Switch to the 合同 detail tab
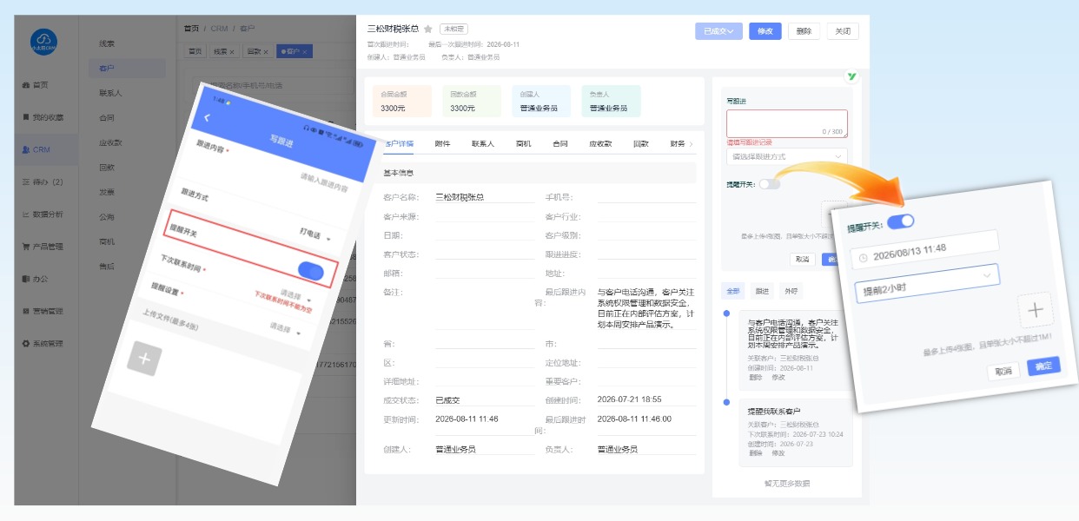Screen dimensions: 1079x521 coord(560,143)
